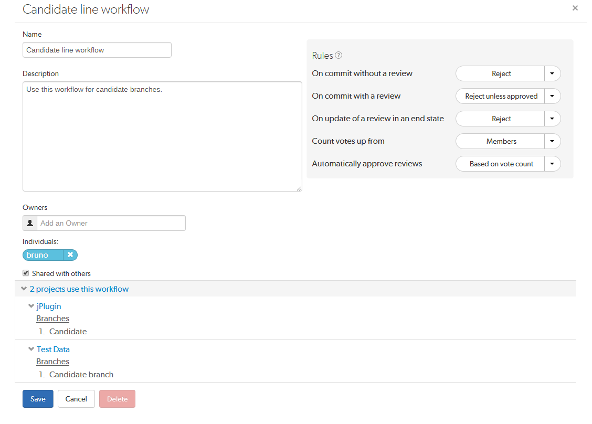This screenshot has width=592, height=424.
Task: Save the workflow
Action: pyautogui.click(x=38, y=399)
